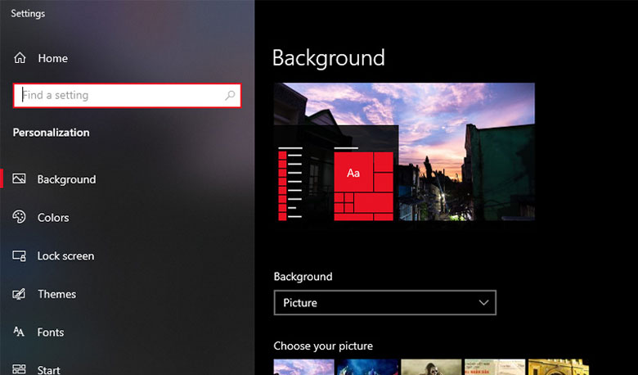Click the Home link text

pos(52,59)
